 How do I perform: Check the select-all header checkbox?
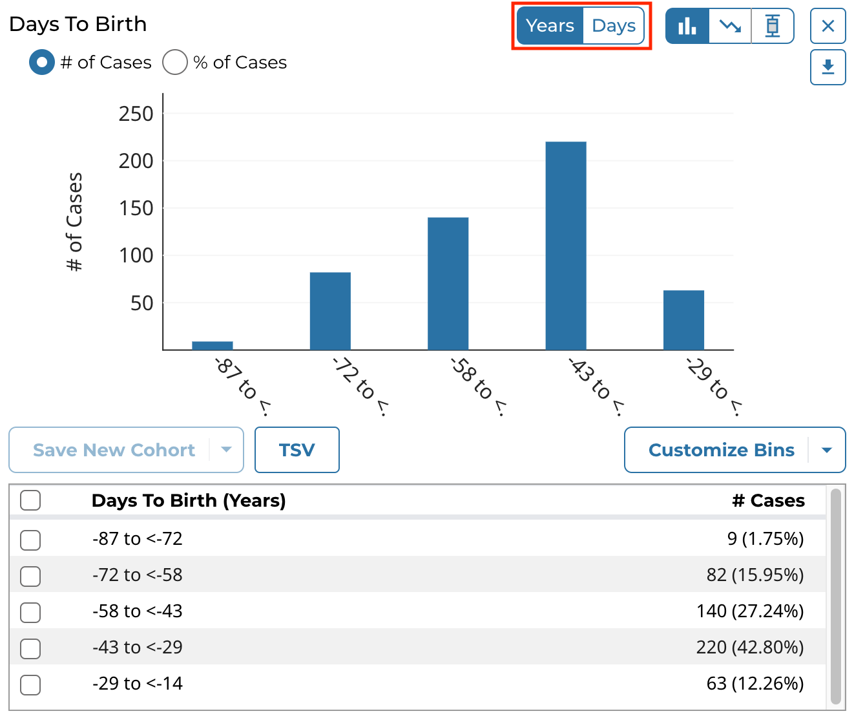click(x=30, y=500)
